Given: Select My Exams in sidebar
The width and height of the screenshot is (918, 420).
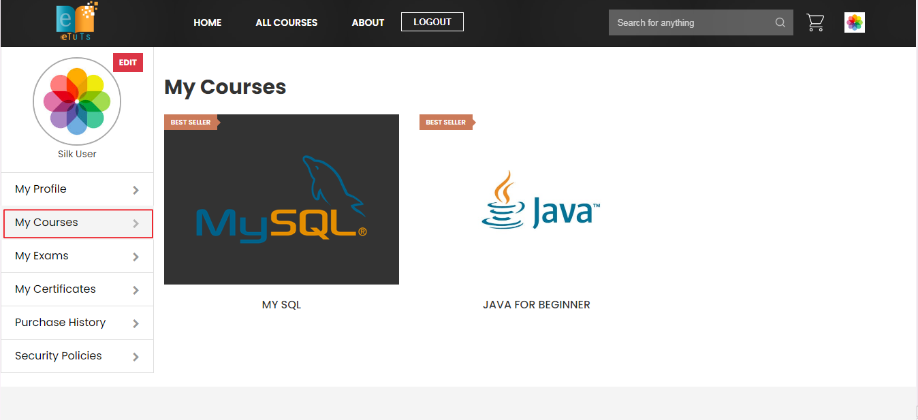Looking at the screenshot, I should [x=77, y=256].
